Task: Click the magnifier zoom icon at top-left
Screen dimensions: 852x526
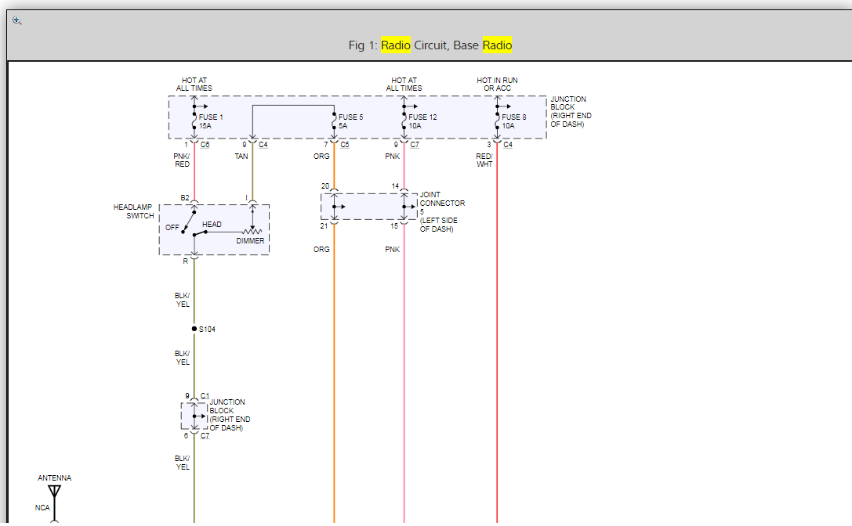Action: click(17, 20)
